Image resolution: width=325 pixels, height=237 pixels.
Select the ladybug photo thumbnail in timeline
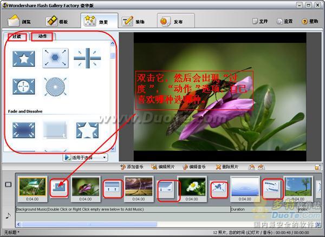(x=85, y=187)
